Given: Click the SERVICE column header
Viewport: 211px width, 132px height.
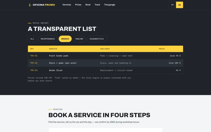Looking at the screenshot, I should click(53, 49).
